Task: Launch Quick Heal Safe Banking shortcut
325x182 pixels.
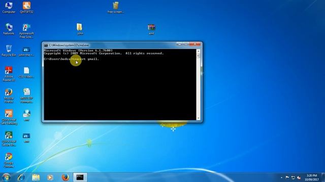Action: click(x=9, y=117)
